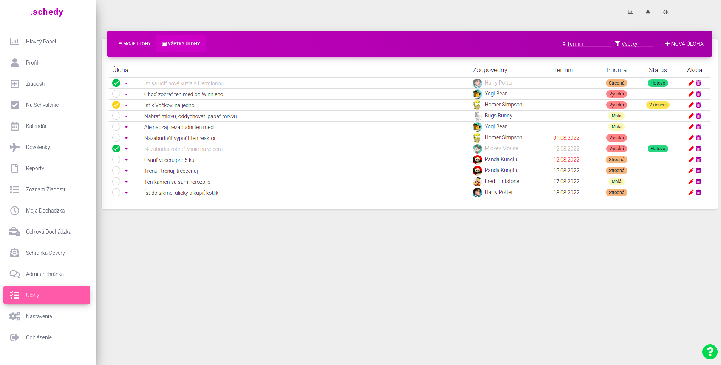Switch to the VŠETKY ÚLOHY tab
This screenshot has height=365, width=721.
click(x=181, y=44)
